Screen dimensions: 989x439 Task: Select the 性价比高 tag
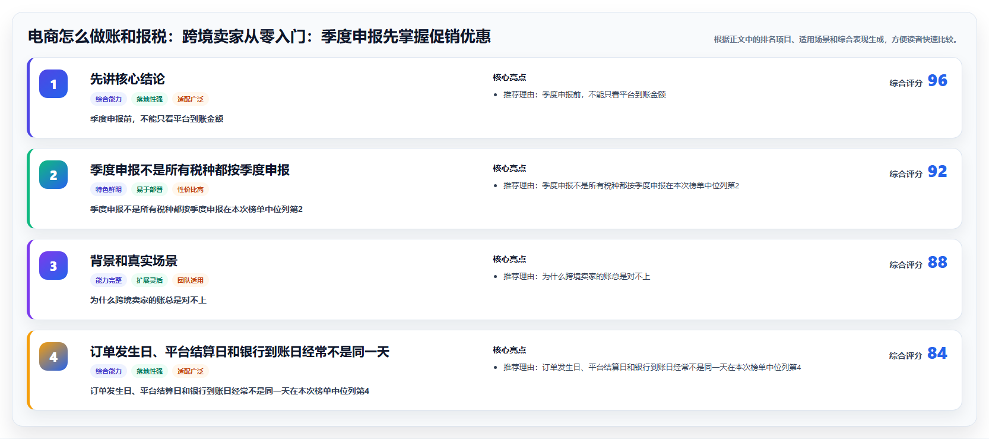pos(191,190)
